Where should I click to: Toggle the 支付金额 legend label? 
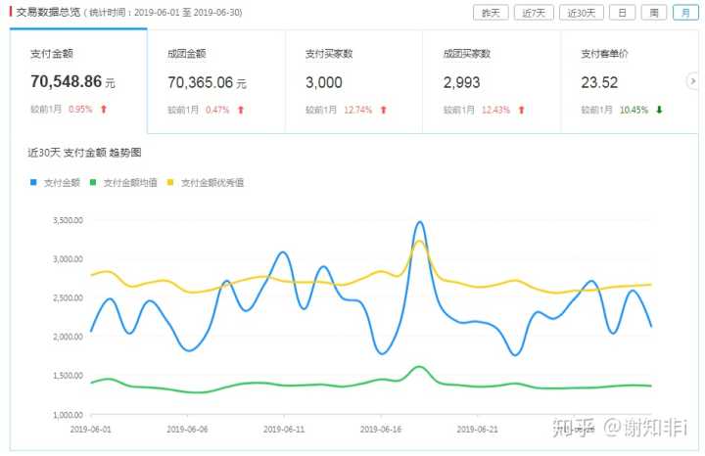click(61, 182)
